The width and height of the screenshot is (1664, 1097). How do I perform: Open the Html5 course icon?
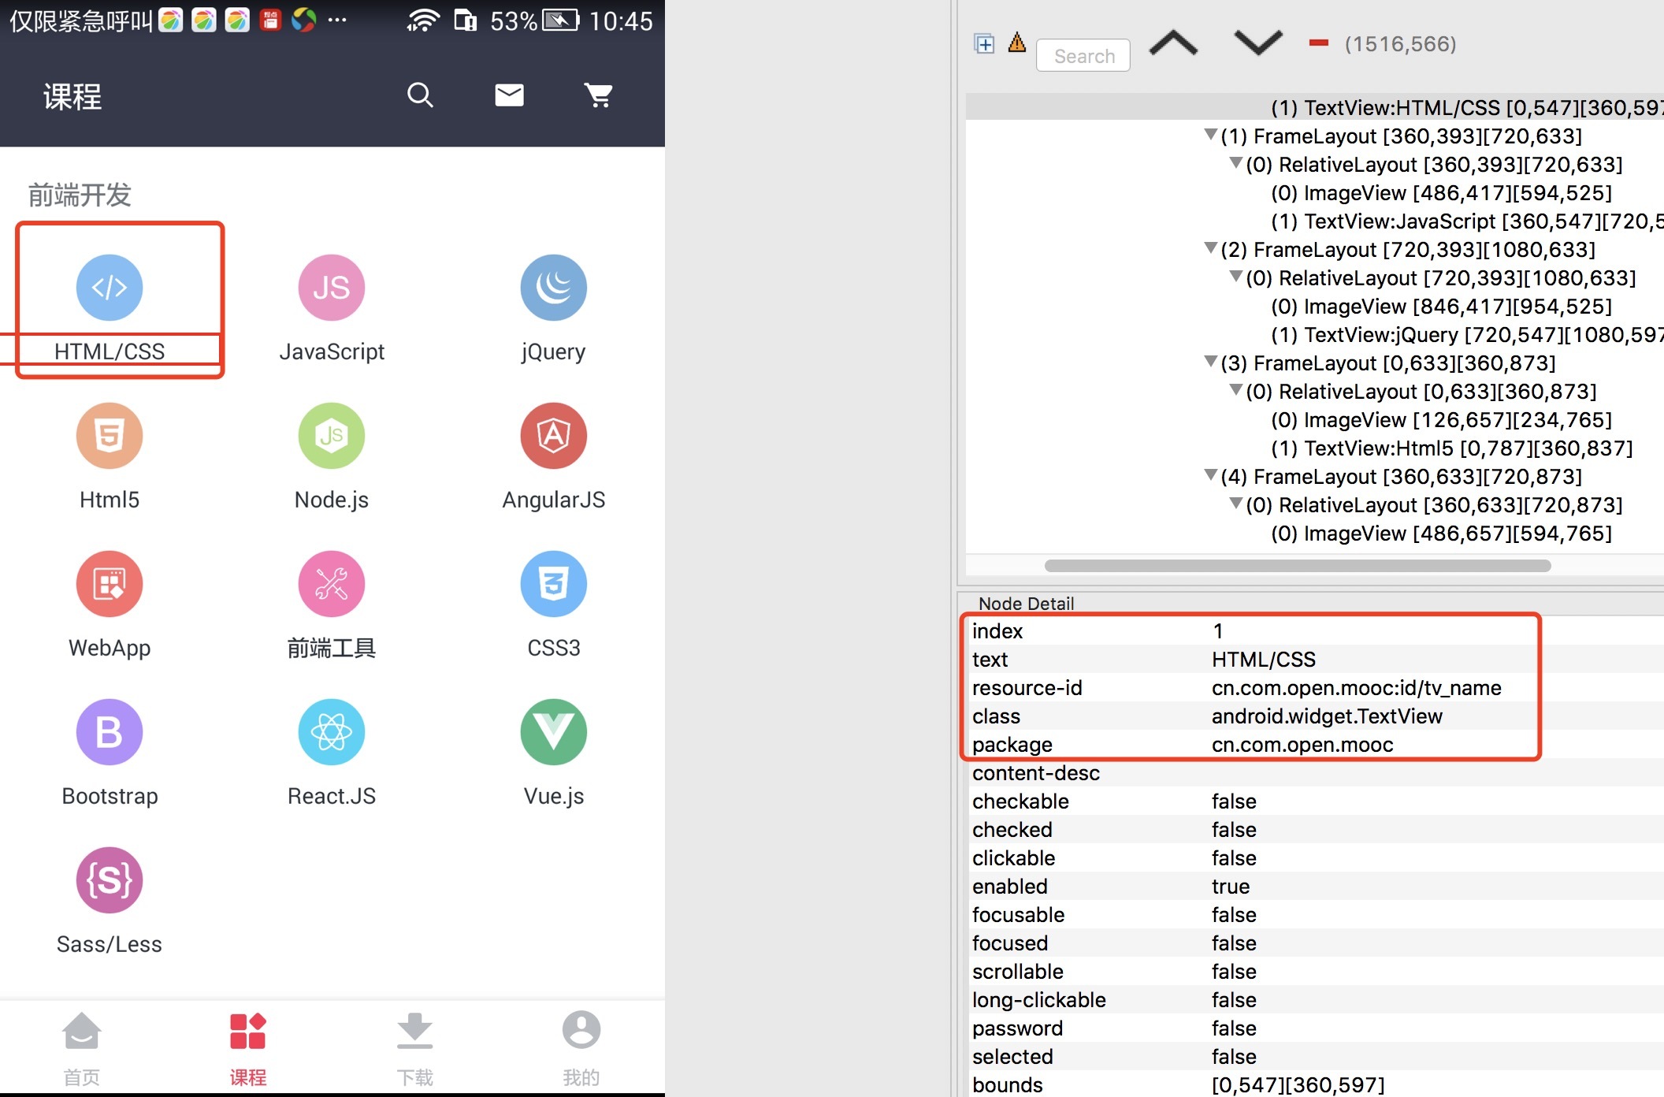point(110,436)
